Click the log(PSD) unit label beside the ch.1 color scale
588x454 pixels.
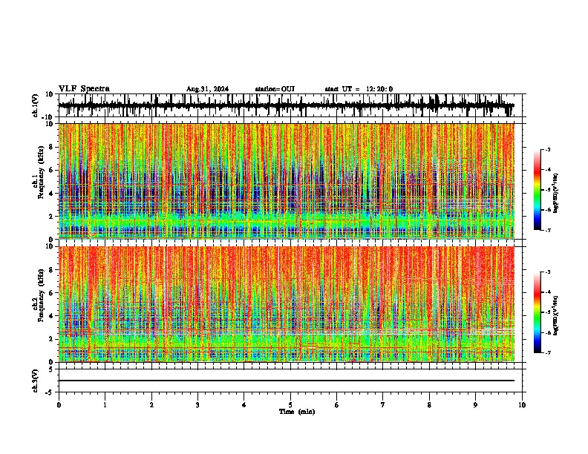point(556,193)
